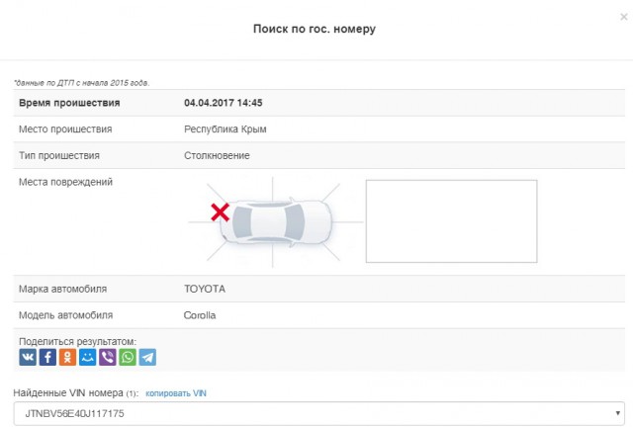Image resolution: width=633 pixels, height=427 pixels.
Task: Share result on Odnoklassniki
Action: pyautogui.click(x=67, y=357)
